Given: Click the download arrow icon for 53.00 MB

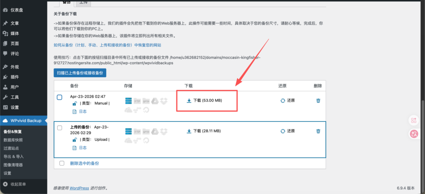Looking at the screenshot, I should click(189, 101).
